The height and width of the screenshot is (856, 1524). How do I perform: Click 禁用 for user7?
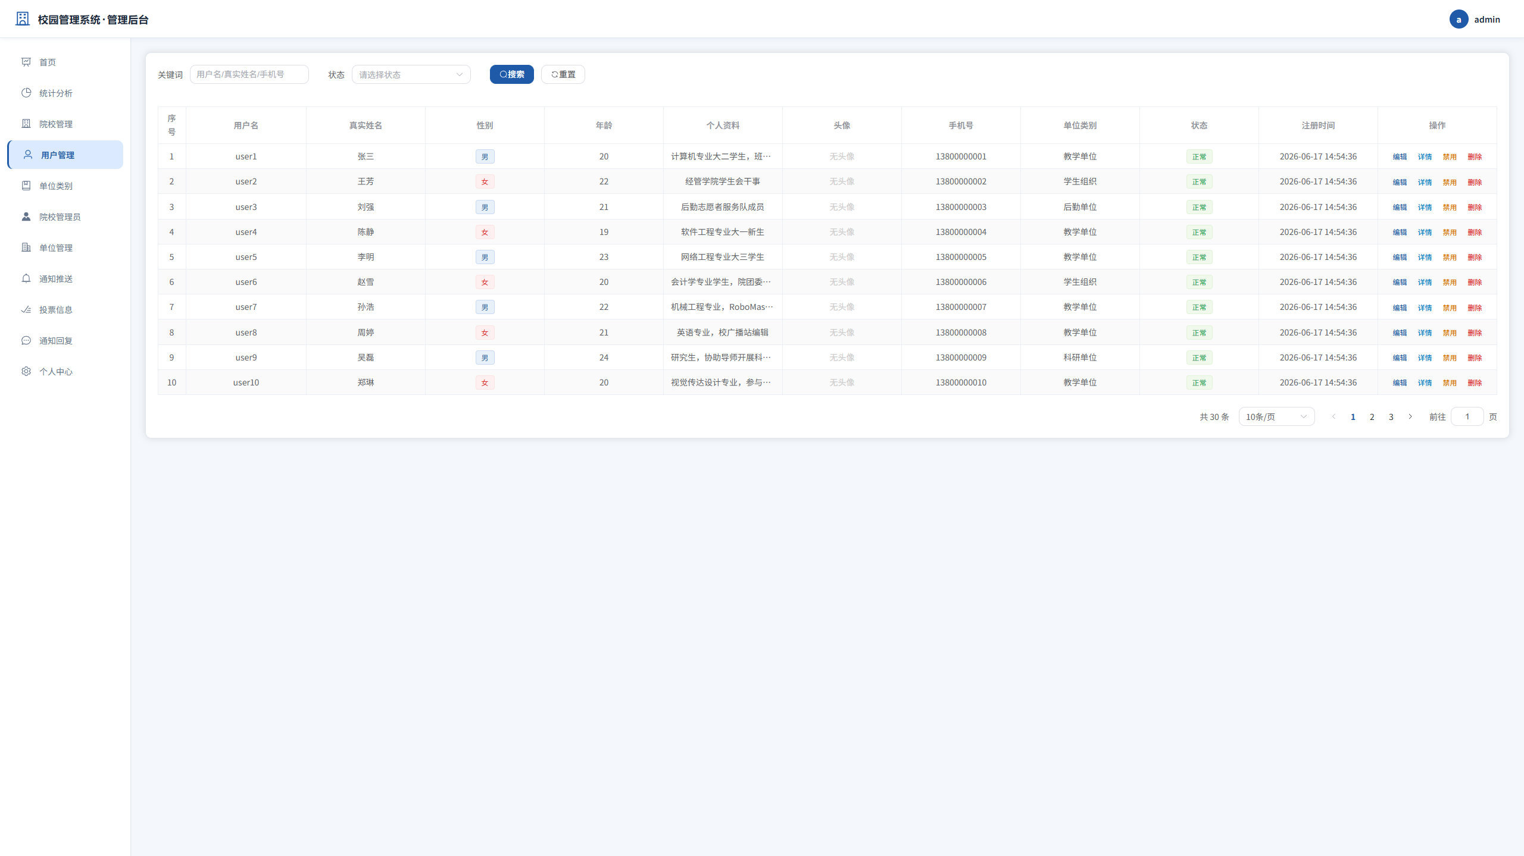tap(1450, 308)
